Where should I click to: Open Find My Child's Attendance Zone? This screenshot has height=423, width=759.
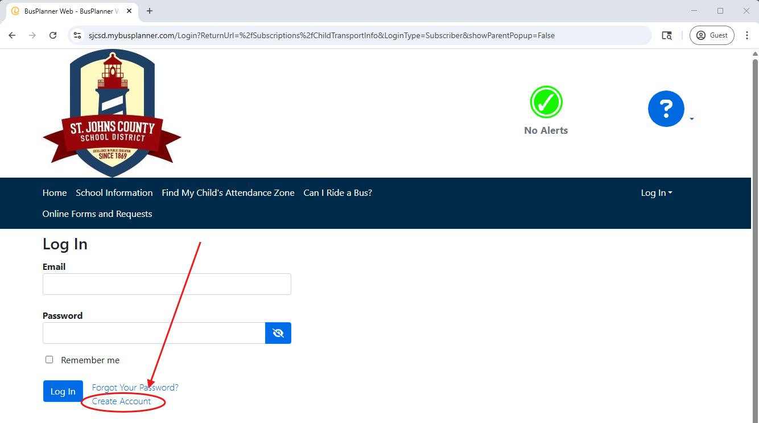point(228,193)
